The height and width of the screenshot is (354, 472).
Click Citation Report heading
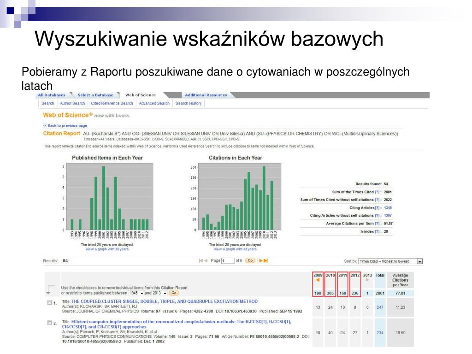(61, 133)
